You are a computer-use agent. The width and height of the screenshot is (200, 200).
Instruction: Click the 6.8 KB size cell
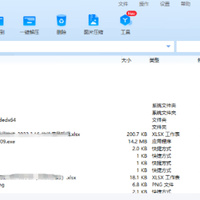(139, 184)
